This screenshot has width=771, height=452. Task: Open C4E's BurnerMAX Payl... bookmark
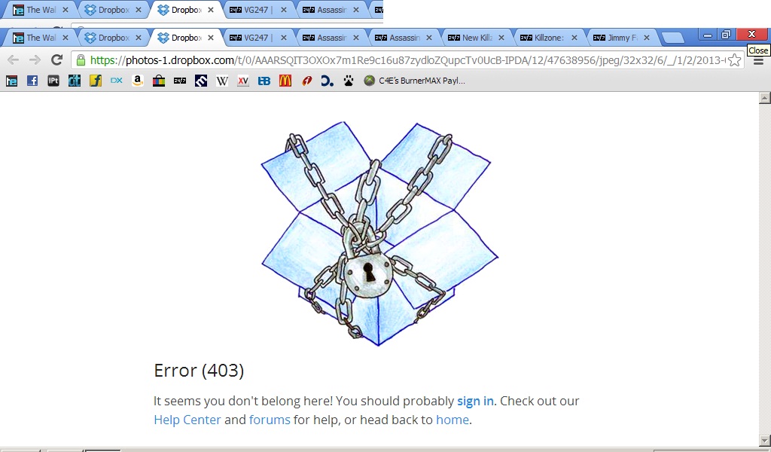[x=415, y=81]
